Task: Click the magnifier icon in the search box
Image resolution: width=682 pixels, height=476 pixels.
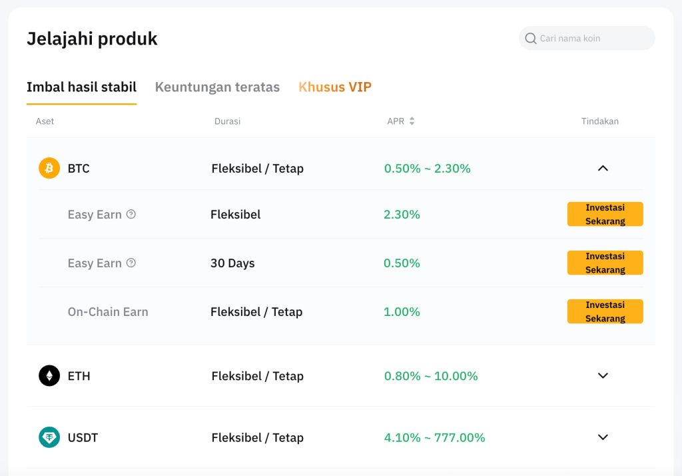Action: 531,38
